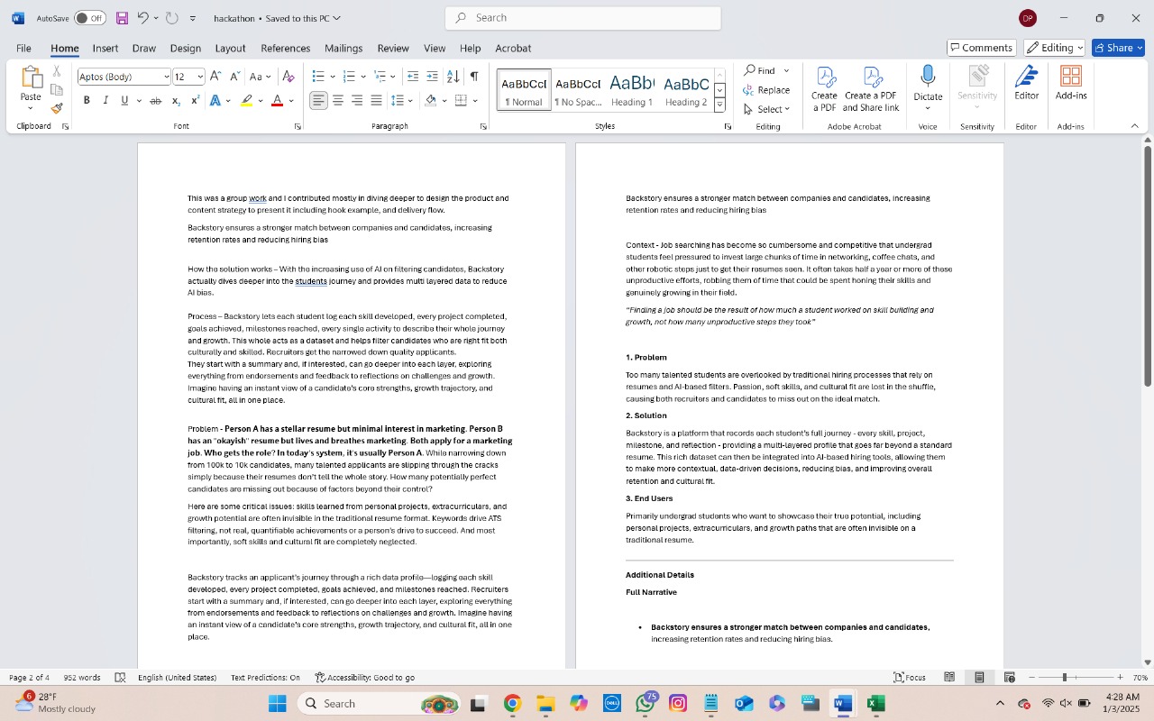Viewport: 1154px width, 721px height.
Task: Toggle the AutoSave switch
Action: (89, 18)
